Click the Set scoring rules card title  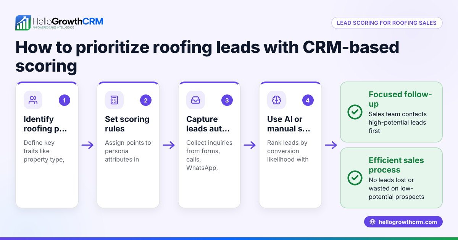click(x=127, y=124)
